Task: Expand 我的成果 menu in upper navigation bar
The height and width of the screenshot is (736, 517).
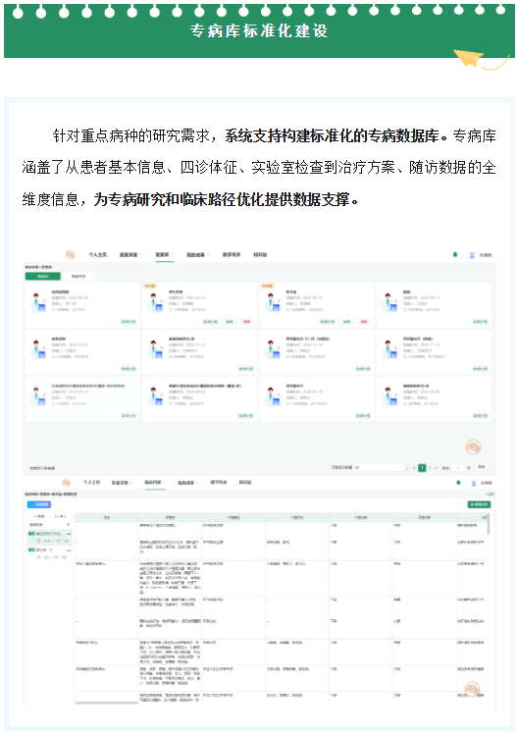Action: (x=197, y=255)
